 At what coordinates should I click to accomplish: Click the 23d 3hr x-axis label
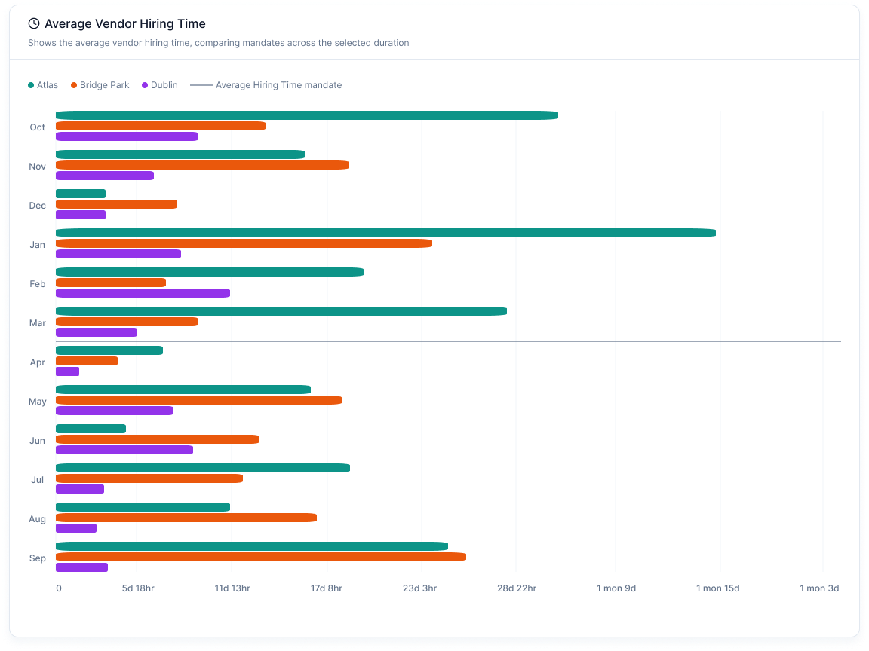pyautogui.click(x=419, y=588)
